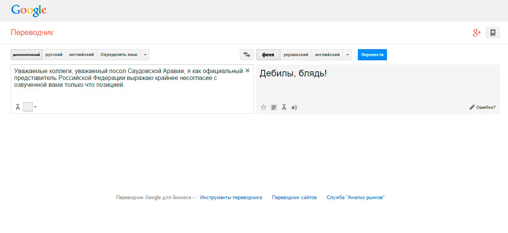Click the pencil Ошибка? suggest edit
Screen dimensions: 508x233
[482, 107]
